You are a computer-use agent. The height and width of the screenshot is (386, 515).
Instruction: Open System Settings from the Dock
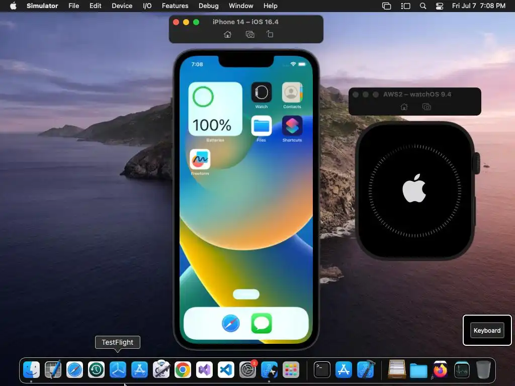coord(247,370)
